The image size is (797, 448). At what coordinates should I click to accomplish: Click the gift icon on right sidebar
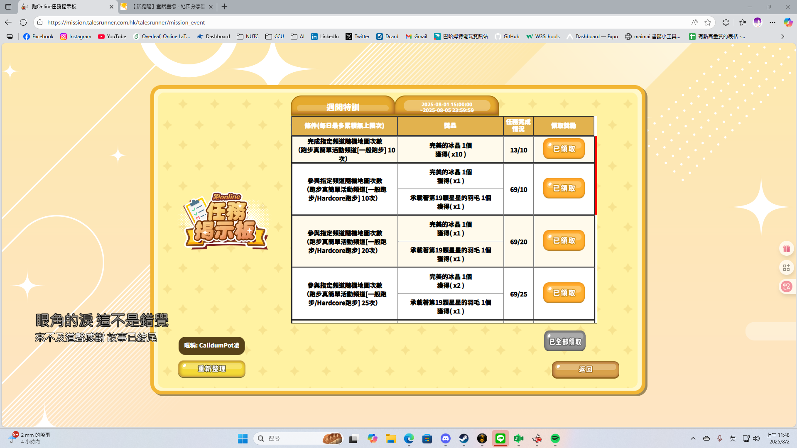(x=786, y=249)
